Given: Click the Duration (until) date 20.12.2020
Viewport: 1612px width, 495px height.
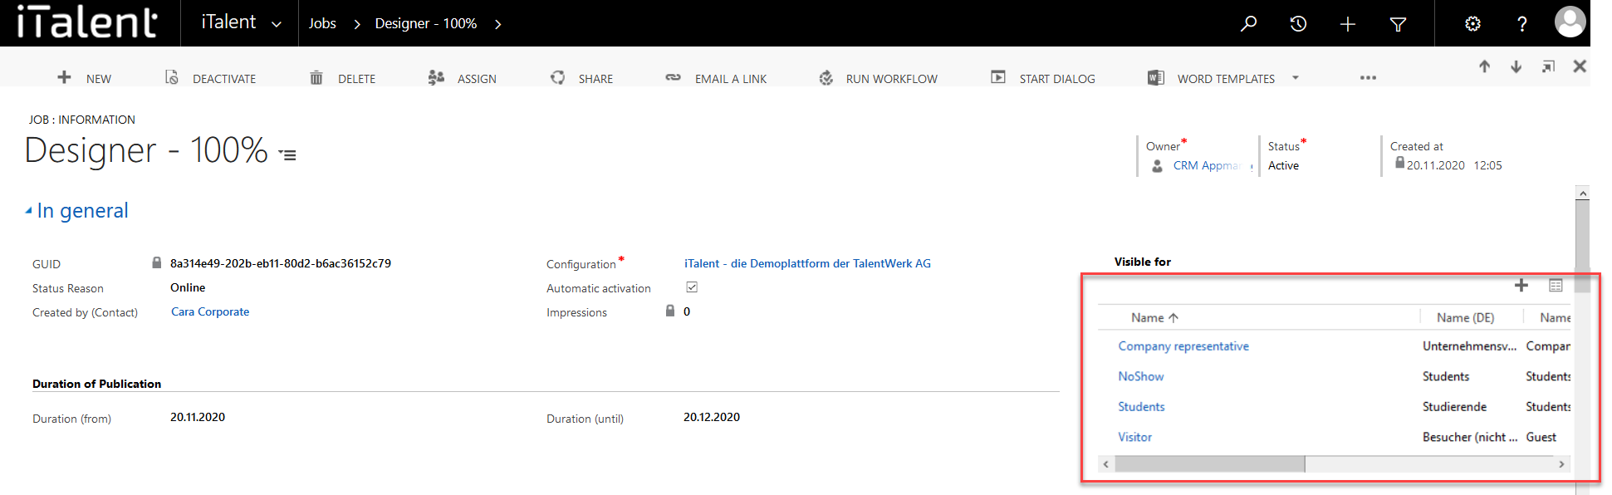Looking at the screenshot, I should [712, 417].
